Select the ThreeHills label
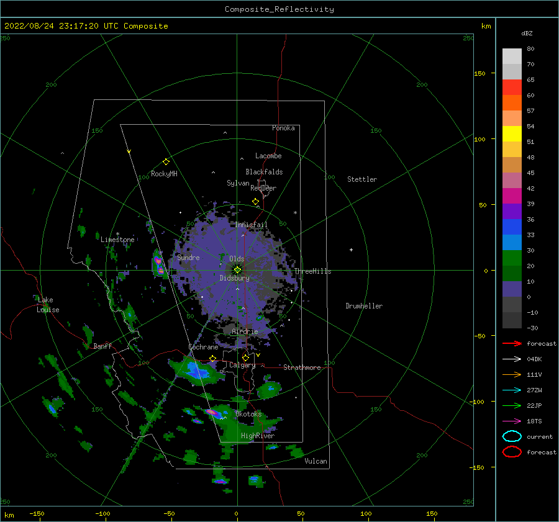Image resolution: width=559 pixels, height=522 pixels. pyautogui.click(x=312, y=271)
